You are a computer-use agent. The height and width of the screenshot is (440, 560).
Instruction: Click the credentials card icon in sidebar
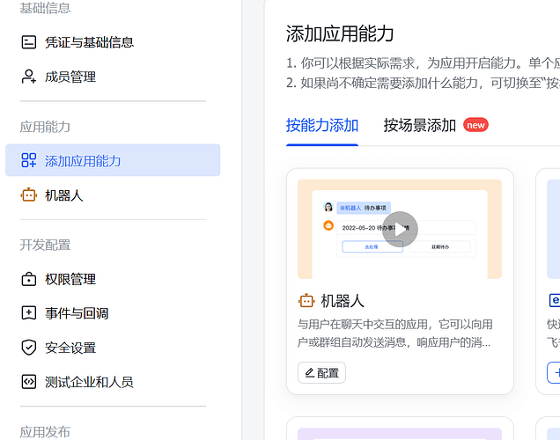click(28, 42)
